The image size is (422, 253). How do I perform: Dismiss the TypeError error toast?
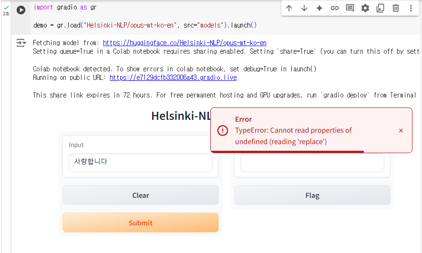(x=401, y=131)
